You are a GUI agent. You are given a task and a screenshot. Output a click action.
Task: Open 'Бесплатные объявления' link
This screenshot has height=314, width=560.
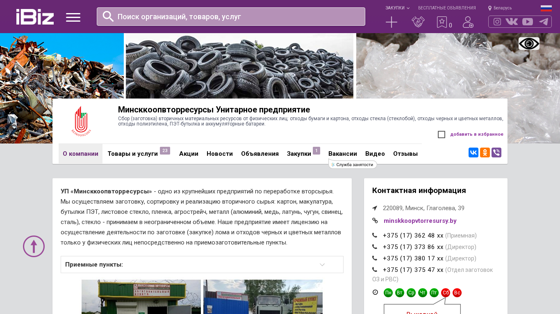point(447,8)
